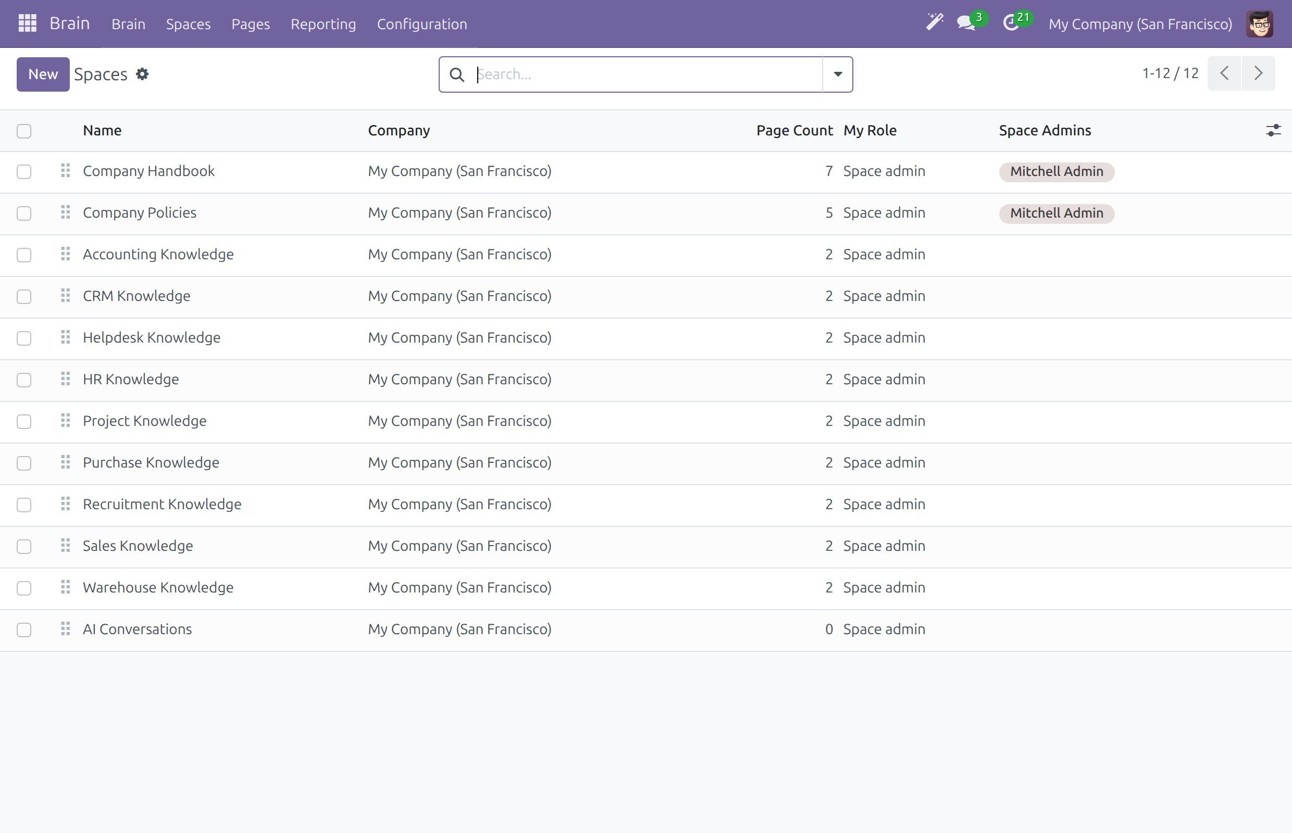Click the 1-12 / 12 pager counter
The width and height of the screenshot is (1292, 833).
[1170, 73]
